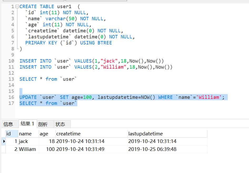This screenshot has width=249, height=173.
Task: Select the 结果 1 tab
Action: pyautogui.click(x=28, y=124)
